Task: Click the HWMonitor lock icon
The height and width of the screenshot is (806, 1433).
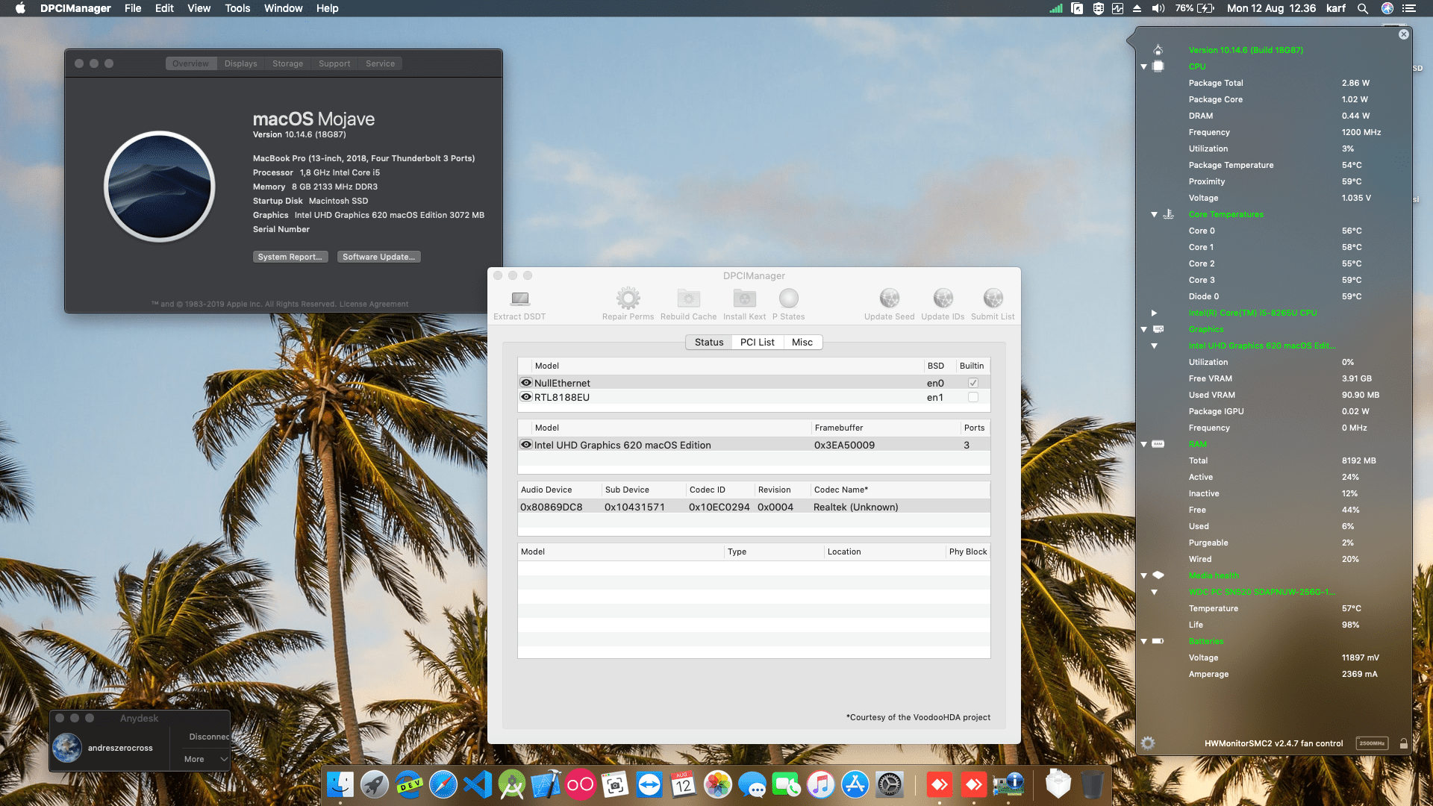Action: point(1404,743)
